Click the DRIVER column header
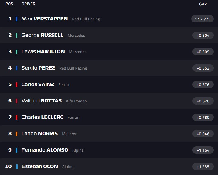 [x=29, y=4]
